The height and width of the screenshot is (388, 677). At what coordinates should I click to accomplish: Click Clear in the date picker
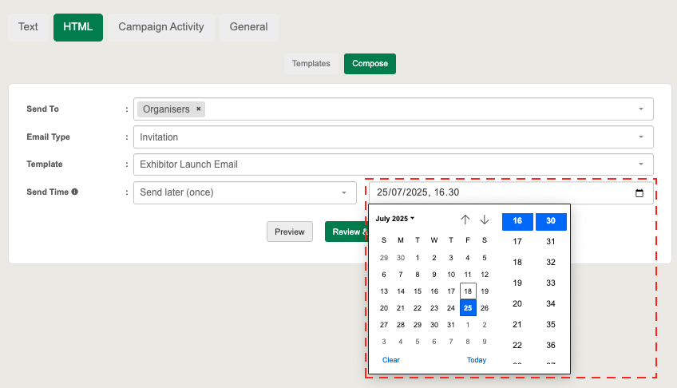pyautogui.click(x=391, y=360)
